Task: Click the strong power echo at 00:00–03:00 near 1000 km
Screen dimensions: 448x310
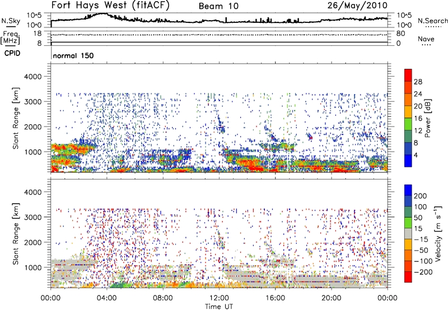Action: coord(73,148)
